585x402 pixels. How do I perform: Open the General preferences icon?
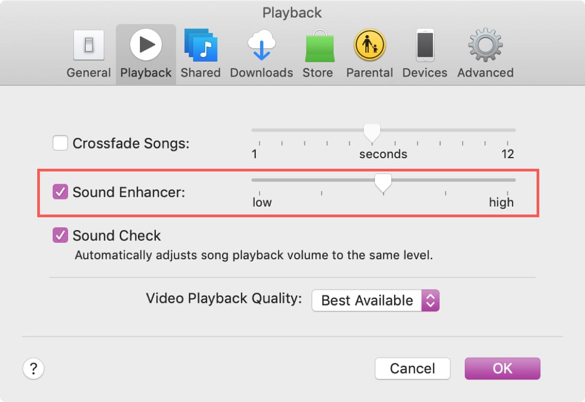[89, 45]
